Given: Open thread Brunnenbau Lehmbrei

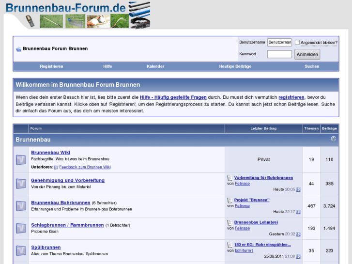Looking at the screenshot, I should click(256, 222).
